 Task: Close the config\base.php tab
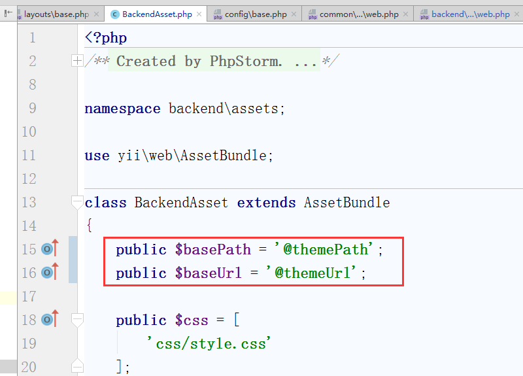click(x=294, y=14)
